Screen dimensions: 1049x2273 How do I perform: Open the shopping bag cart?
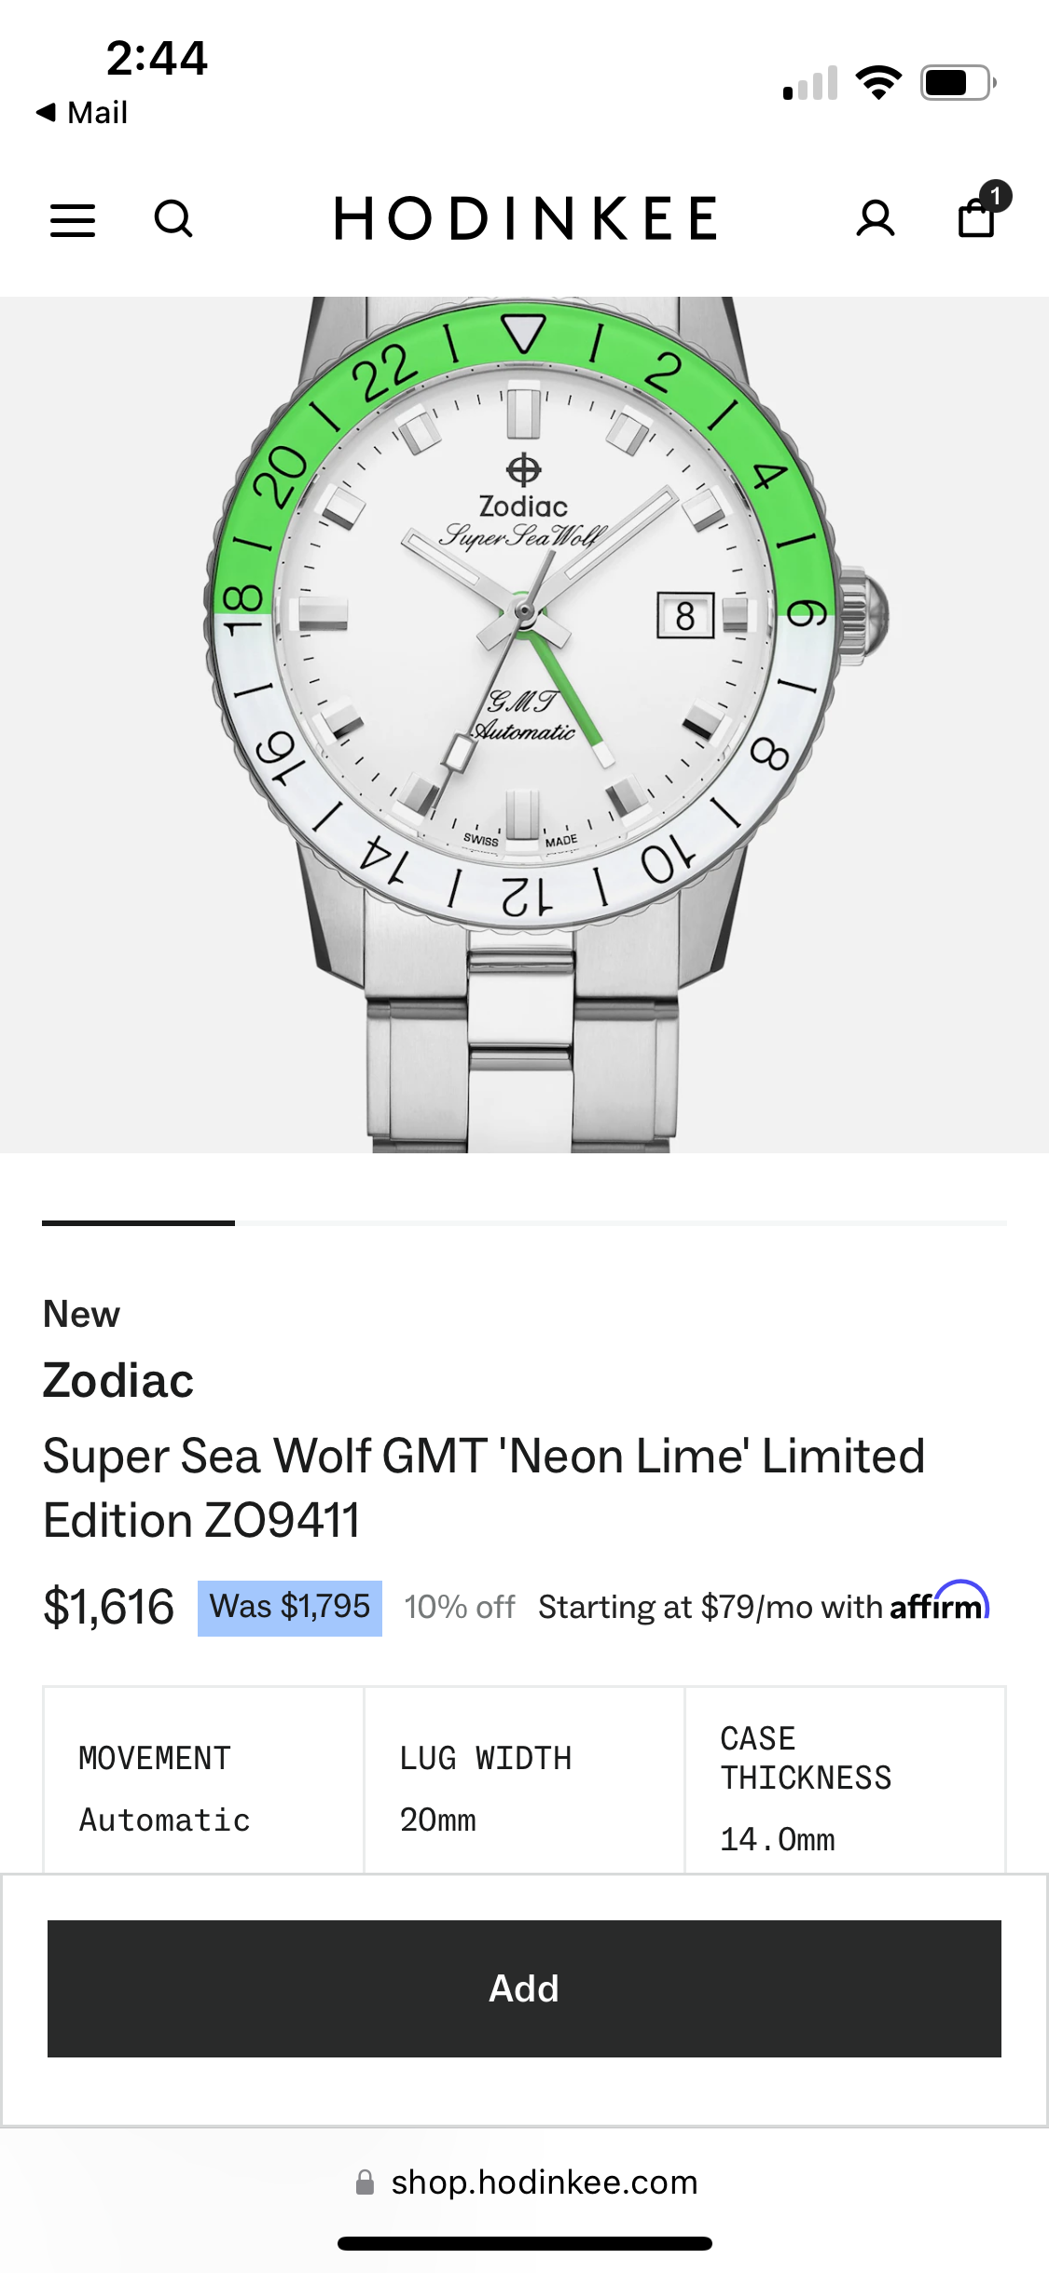[977, 217]
